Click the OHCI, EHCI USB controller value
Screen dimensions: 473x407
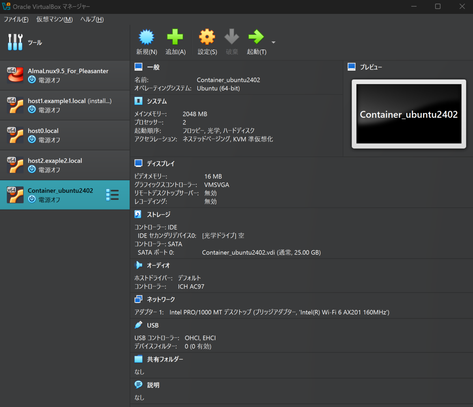[200, 338]
